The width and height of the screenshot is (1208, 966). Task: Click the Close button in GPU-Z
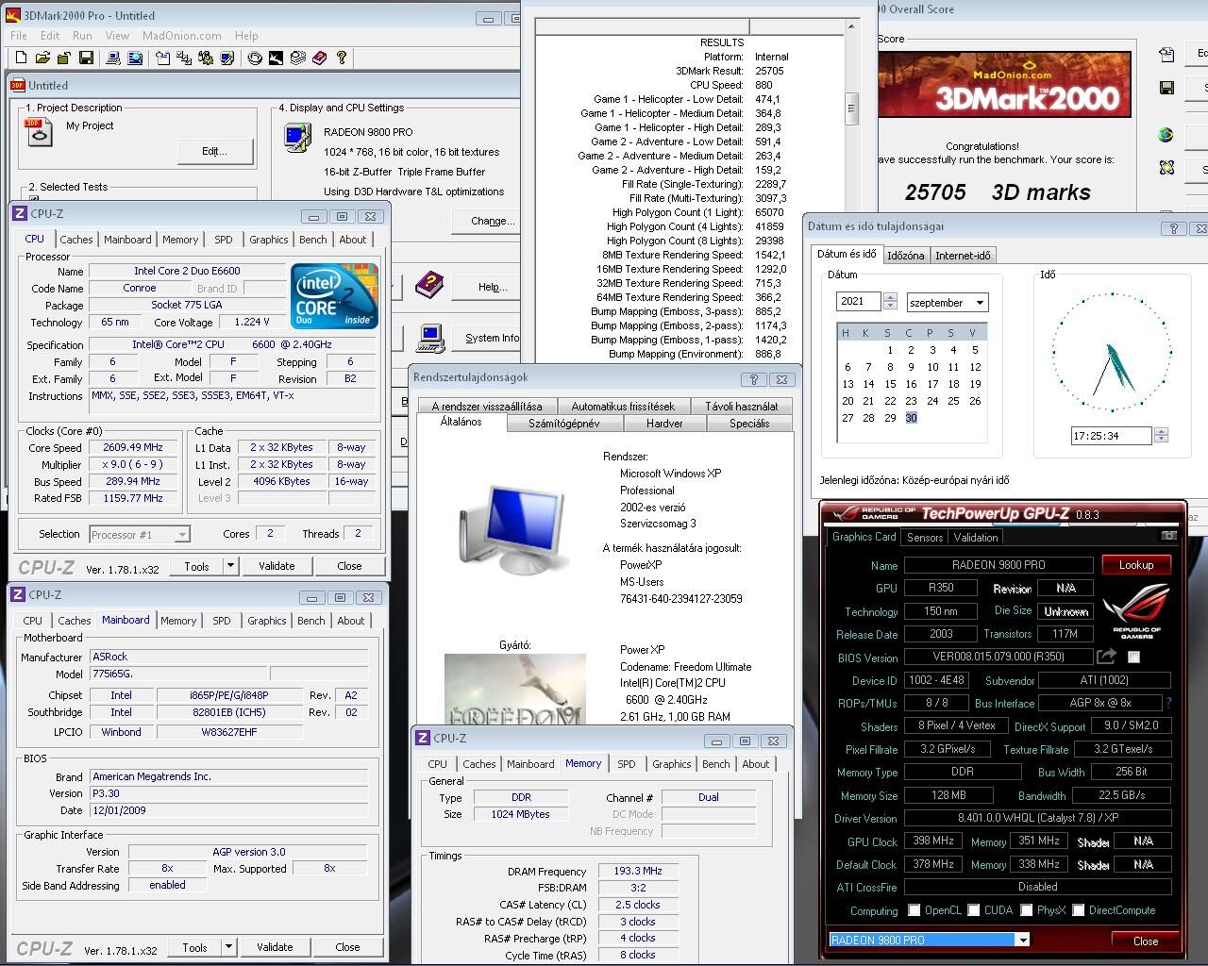point(1145,941)
